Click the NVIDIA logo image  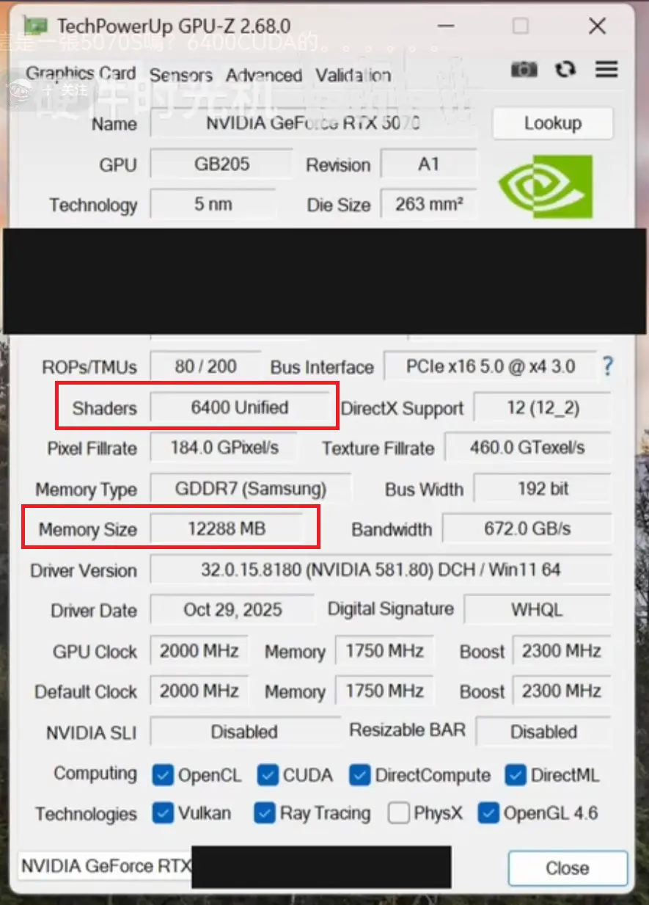[545, 186]
